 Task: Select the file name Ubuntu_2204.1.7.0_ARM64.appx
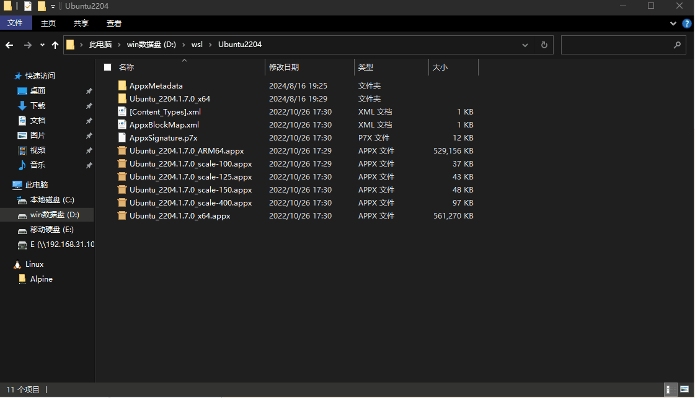pos(187,151)
